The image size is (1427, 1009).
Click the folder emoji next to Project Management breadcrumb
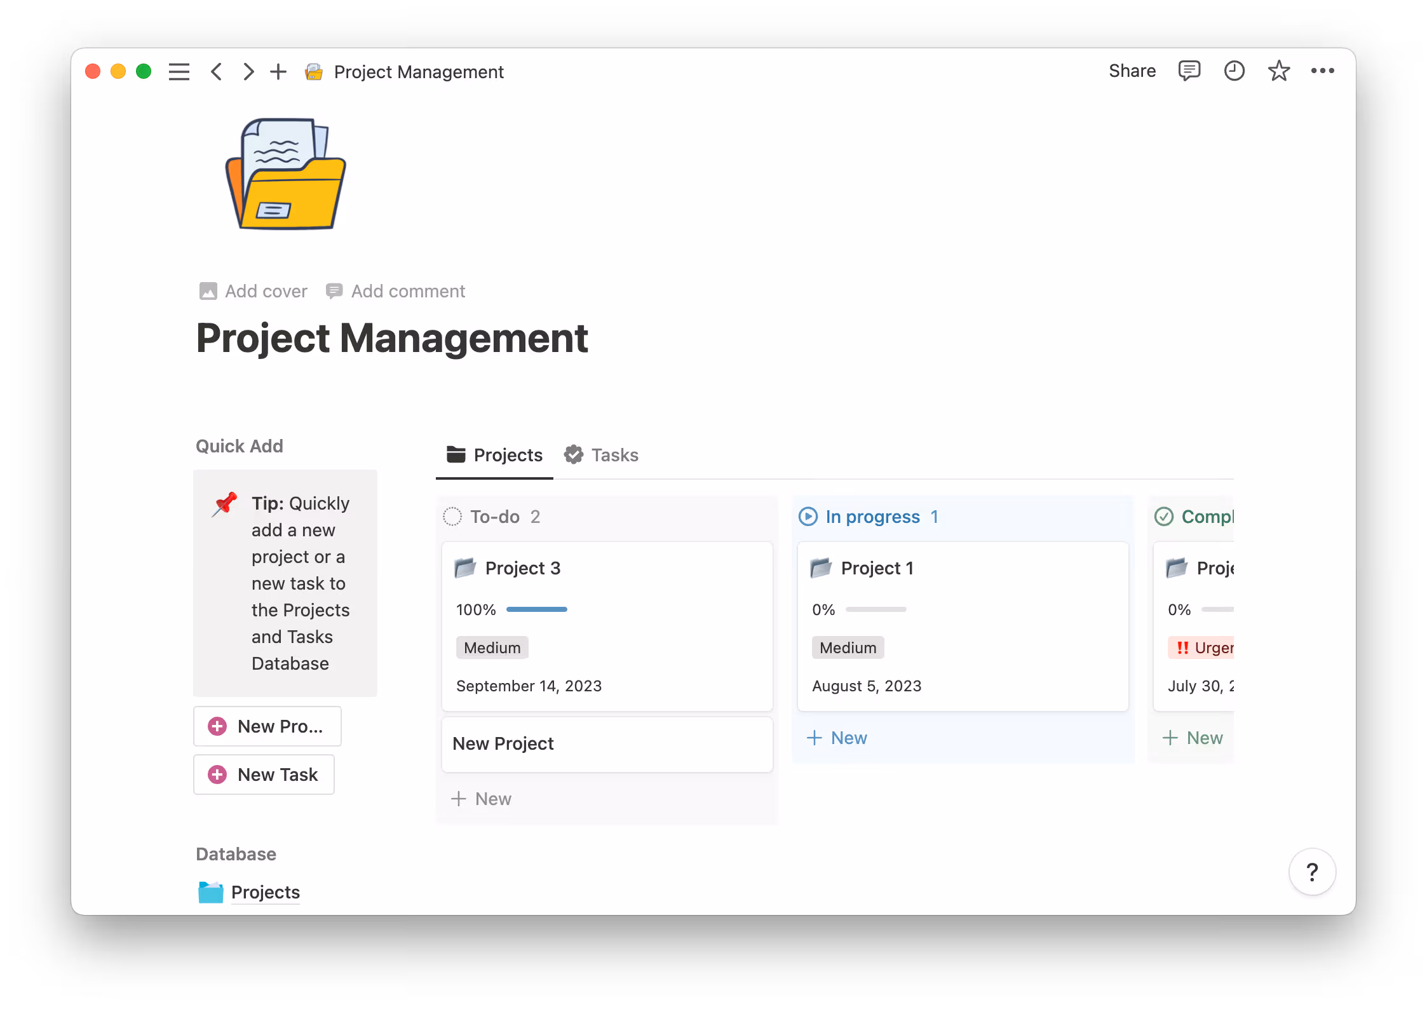click(x=314, y=71)
